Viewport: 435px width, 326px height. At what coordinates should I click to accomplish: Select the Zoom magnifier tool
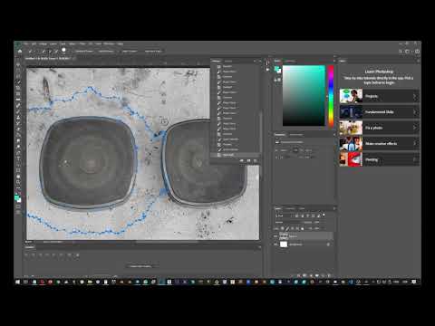point(18,182)
